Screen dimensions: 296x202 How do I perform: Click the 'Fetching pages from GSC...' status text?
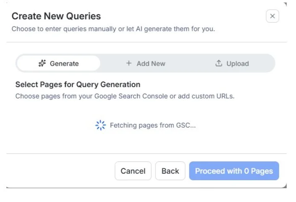153,125
